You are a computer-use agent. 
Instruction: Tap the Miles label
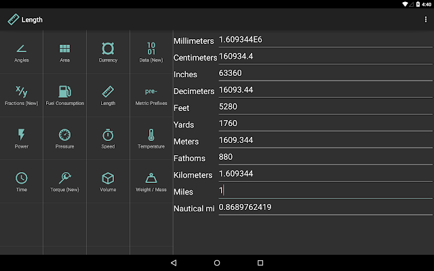(x=183, y=192)
